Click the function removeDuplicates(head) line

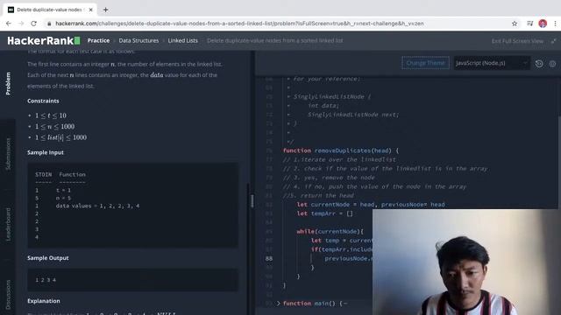341,150
